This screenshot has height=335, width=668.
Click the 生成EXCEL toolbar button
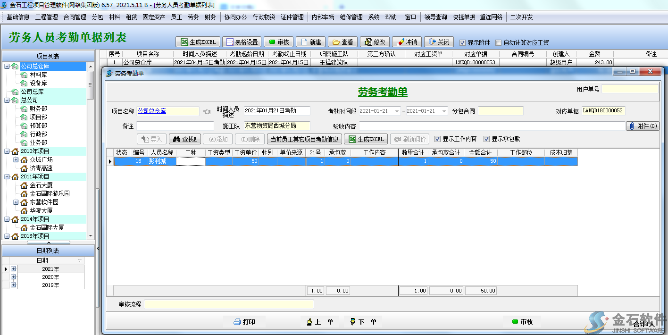click(x=198, y=42)
